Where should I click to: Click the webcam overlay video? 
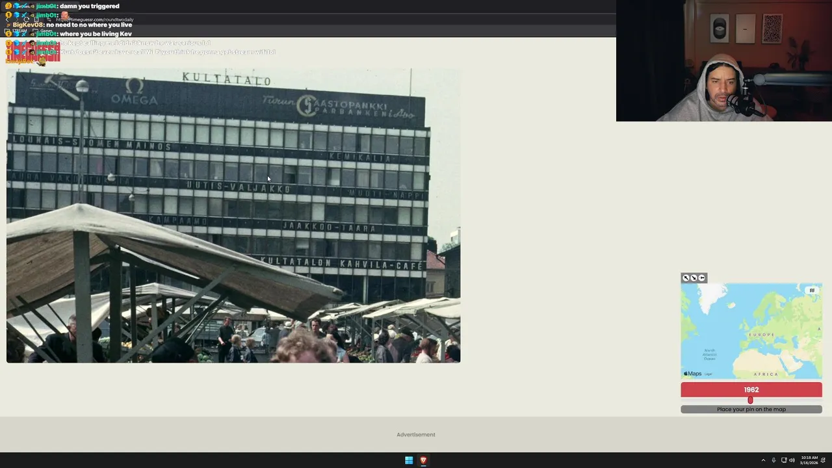724,60
